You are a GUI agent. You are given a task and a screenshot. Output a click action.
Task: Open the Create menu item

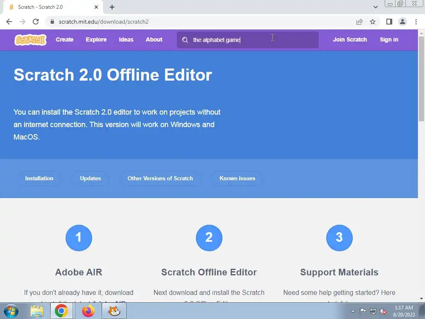click(64, 39)
